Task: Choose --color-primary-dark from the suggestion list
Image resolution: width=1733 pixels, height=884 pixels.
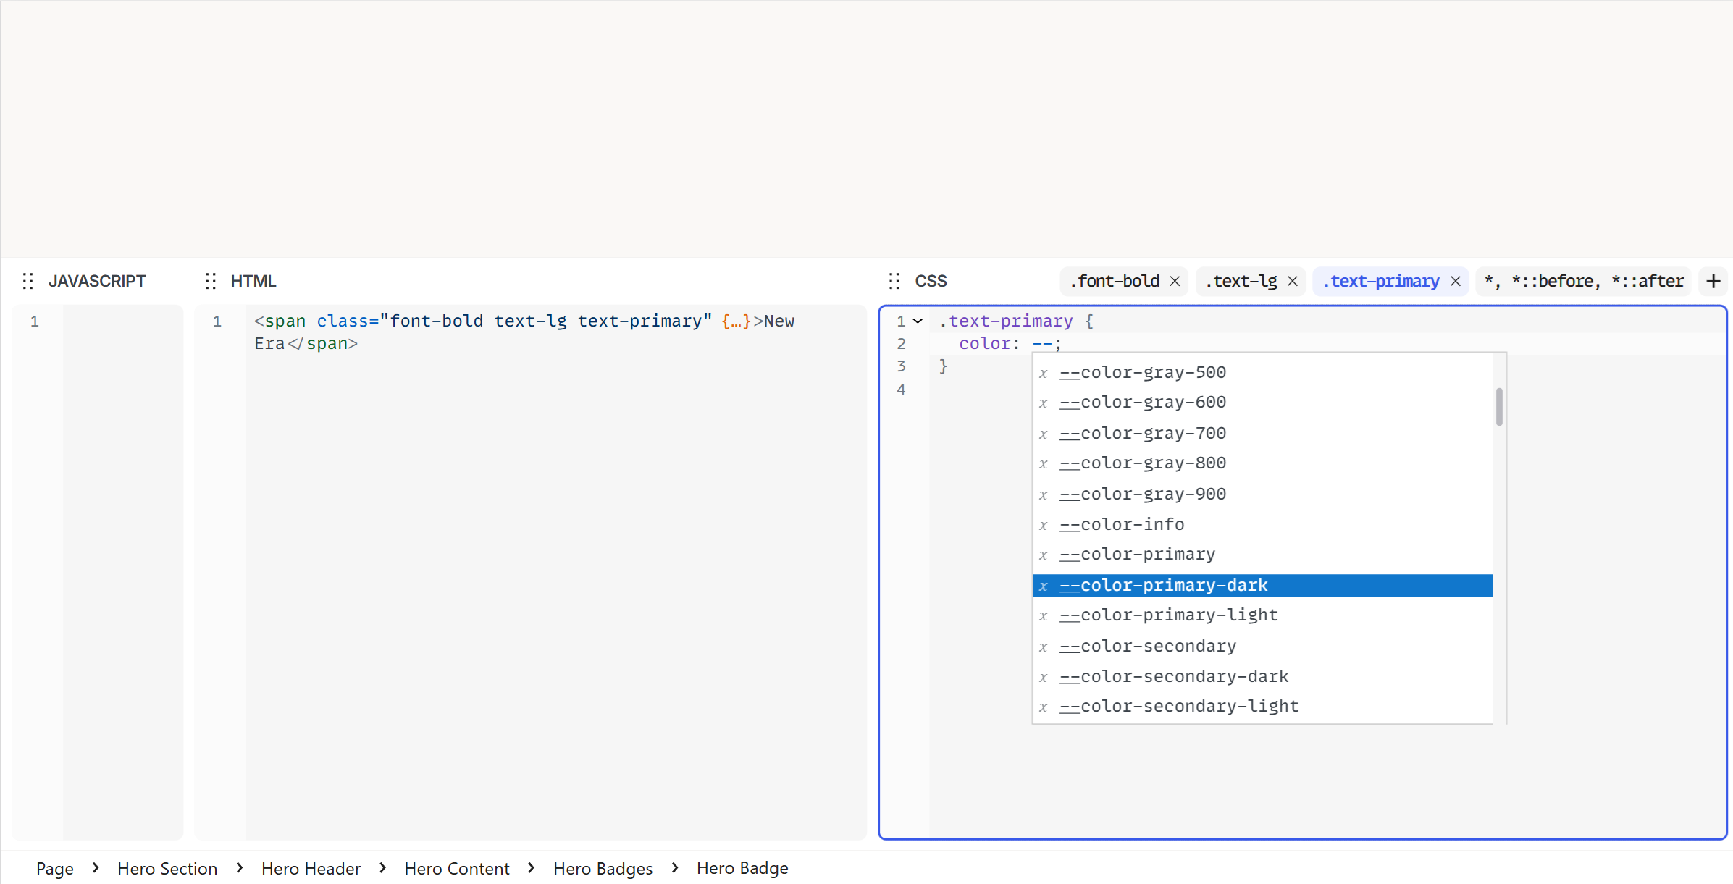Action: [x=1163, y=585]
